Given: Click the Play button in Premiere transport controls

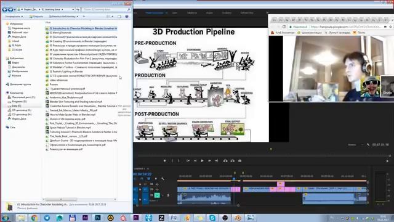Looking at the screenshot, I should (x=202, y=160).
